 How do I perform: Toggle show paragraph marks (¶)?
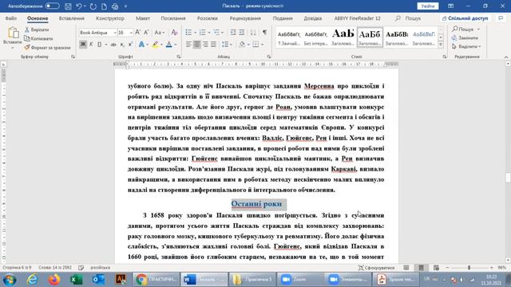[x=264, y=32]
